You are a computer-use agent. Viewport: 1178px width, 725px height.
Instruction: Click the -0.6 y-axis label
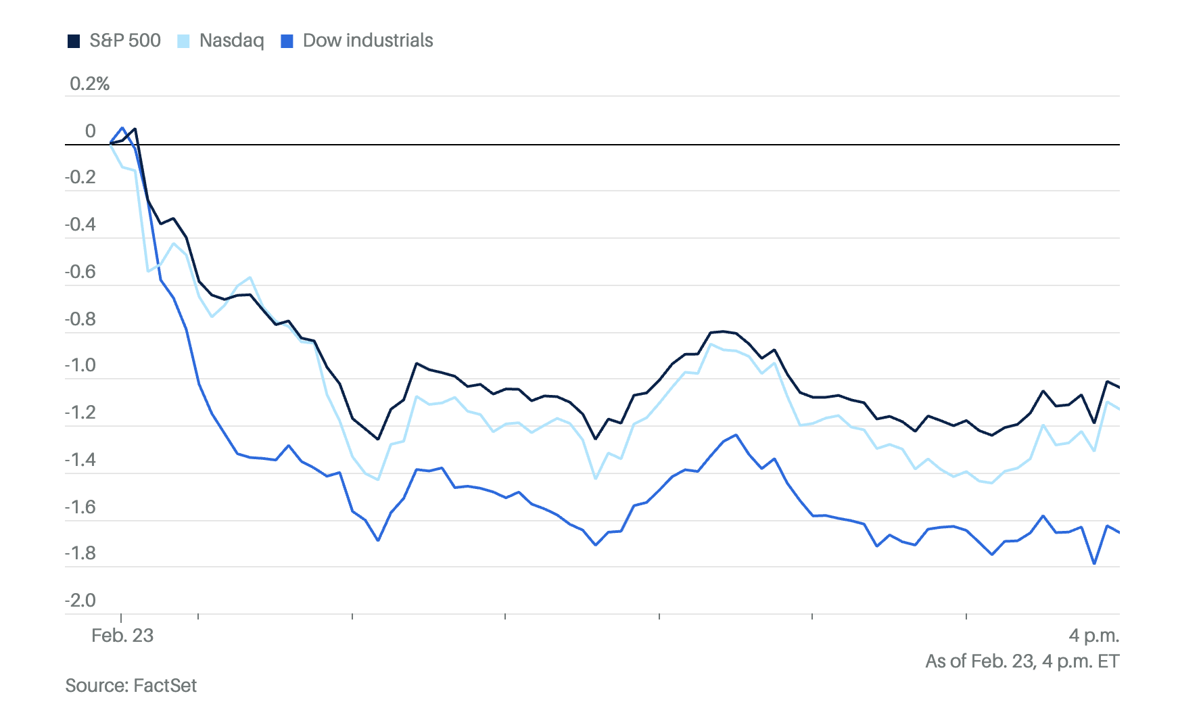coord(80,272)
